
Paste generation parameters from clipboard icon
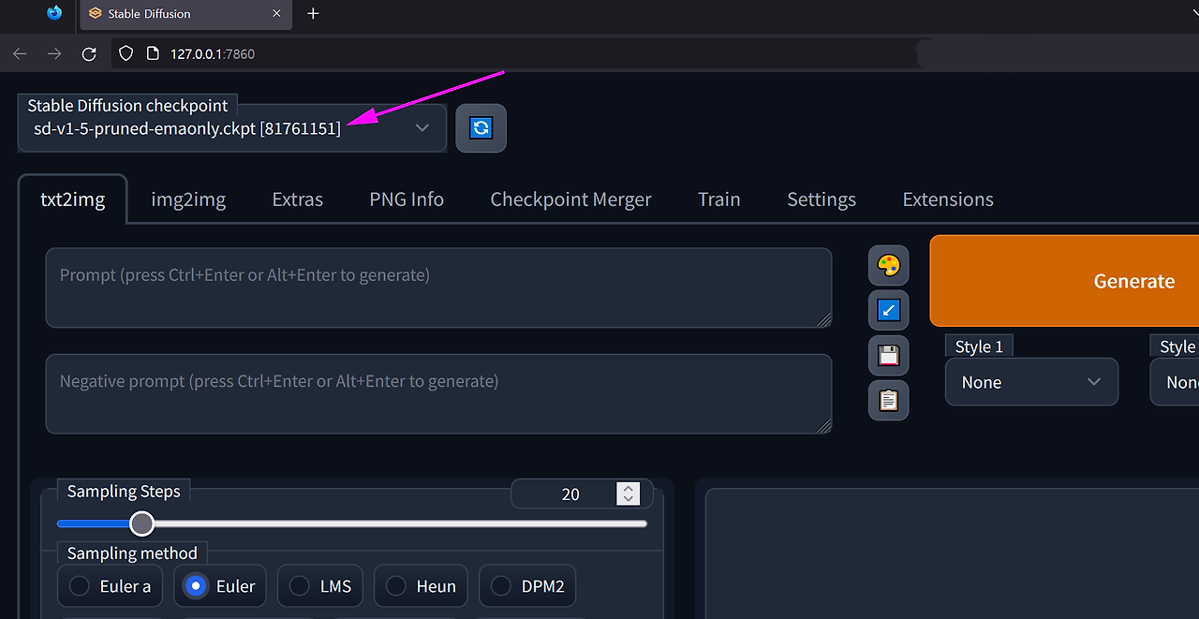pos(888,400)
